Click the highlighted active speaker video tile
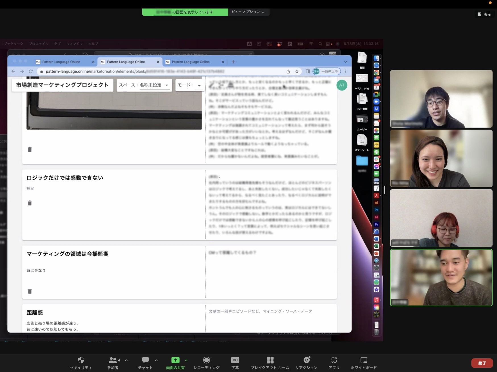This screenshot has width=497, height=372. [x=441, y=278]
